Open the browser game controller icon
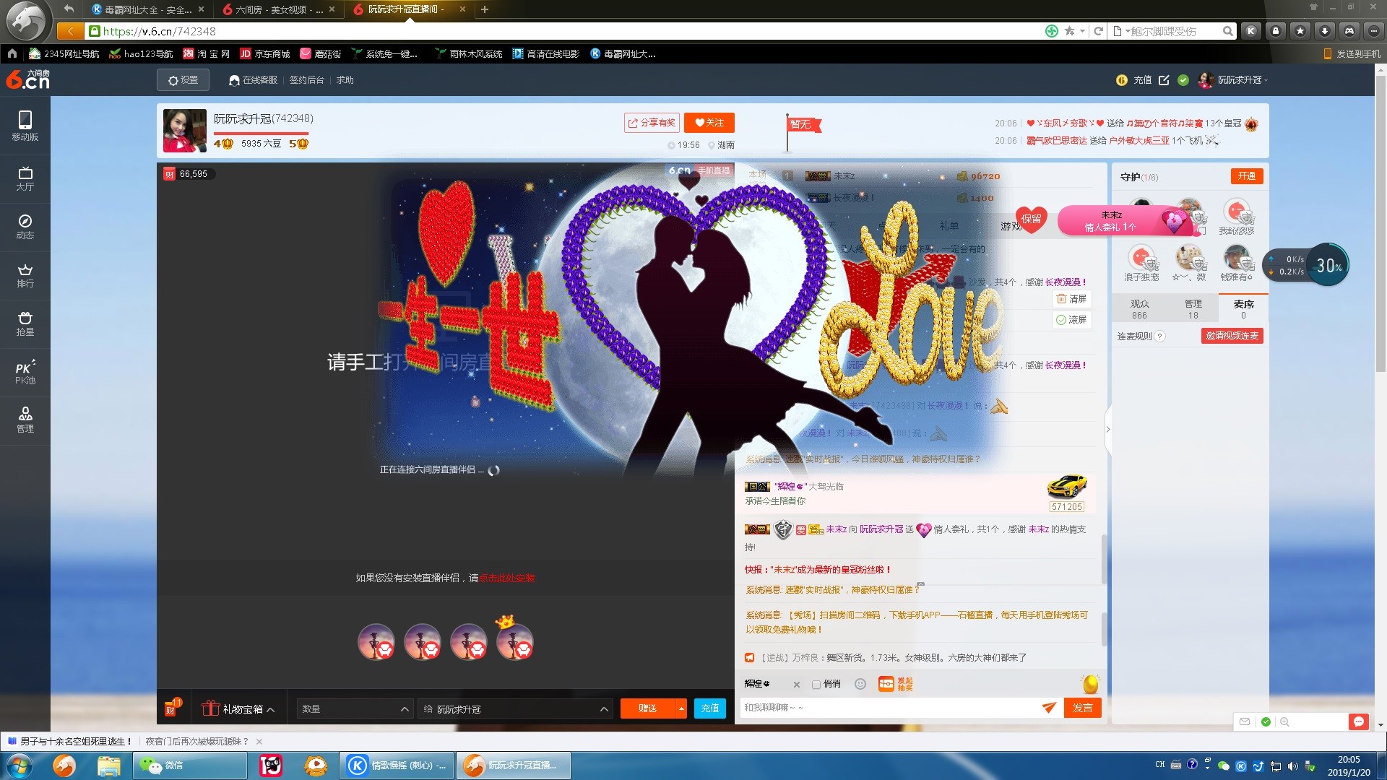This screenshot has height=780, width=1387. tap(1349, 31)
